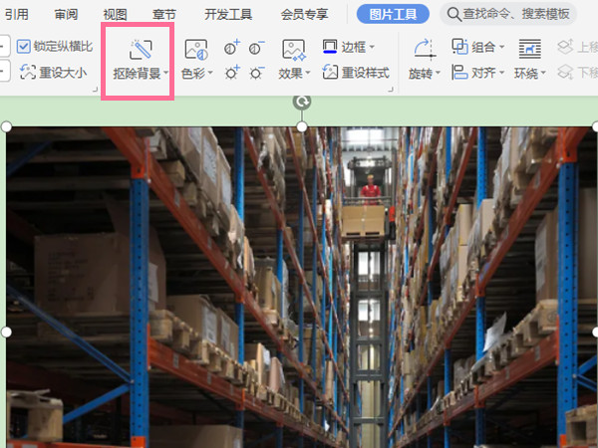Click the 查找命令 search field

508,14
